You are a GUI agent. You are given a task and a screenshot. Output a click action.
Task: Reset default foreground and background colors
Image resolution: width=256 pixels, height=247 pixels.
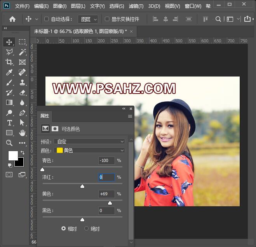pyautogui.click(x=10, y=165)
